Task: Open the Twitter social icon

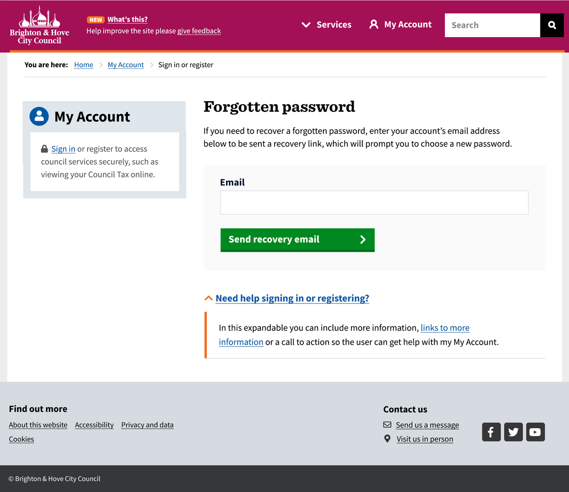Action: coord(513,432)
